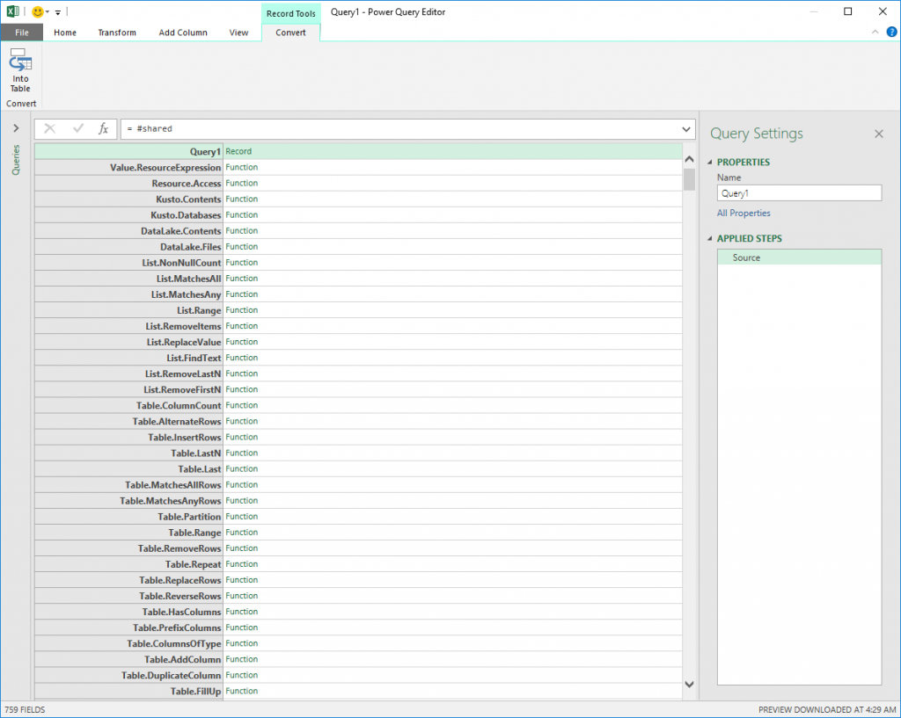
Task: Collapse the ribbon using the chevron toggle
Action: [x=874, y=32]
